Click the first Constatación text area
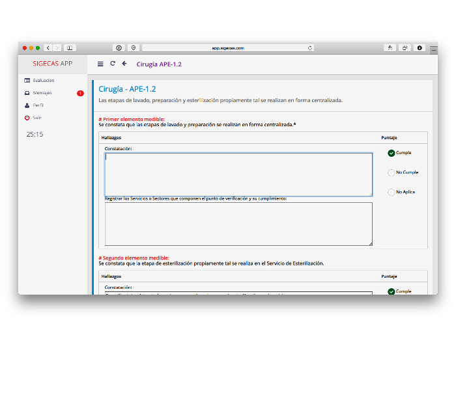The height and width of the screenshot is (400, 456). pyautogui.click(x=238, y=174)
